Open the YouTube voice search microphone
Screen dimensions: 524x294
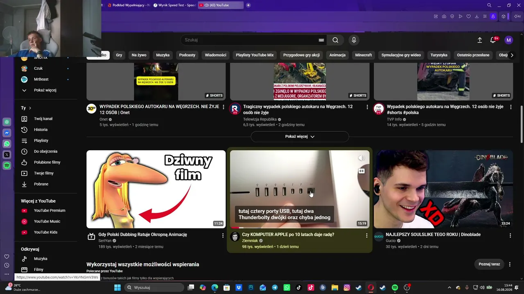354,40
